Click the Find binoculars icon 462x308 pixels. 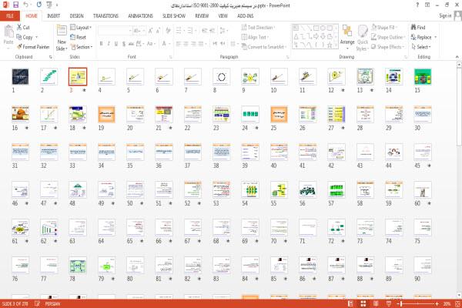coord(413,27)
